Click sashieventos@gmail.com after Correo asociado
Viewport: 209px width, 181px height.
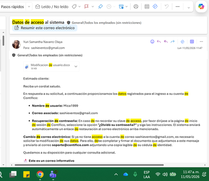pyautogui.click(x=79, y=113)
